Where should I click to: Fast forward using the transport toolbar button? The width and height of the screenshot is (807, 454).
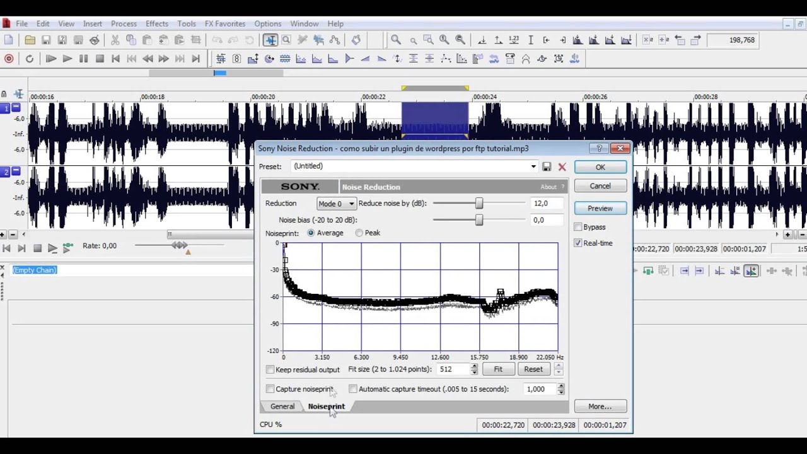point(164,59)
